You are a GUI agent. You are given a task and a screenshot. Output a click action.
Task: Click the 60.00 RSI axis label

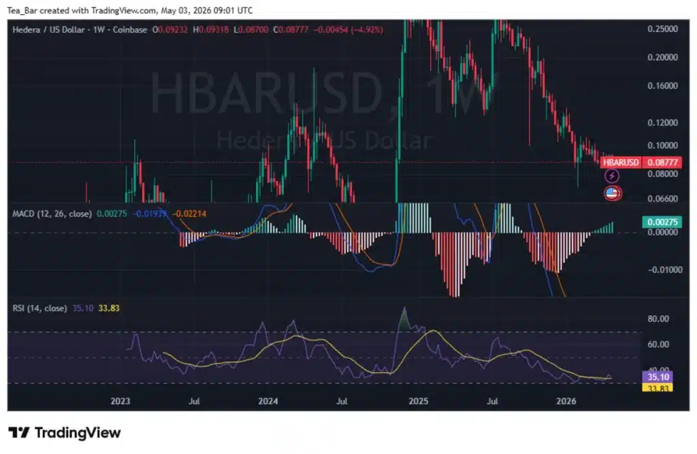click(658, 344)
